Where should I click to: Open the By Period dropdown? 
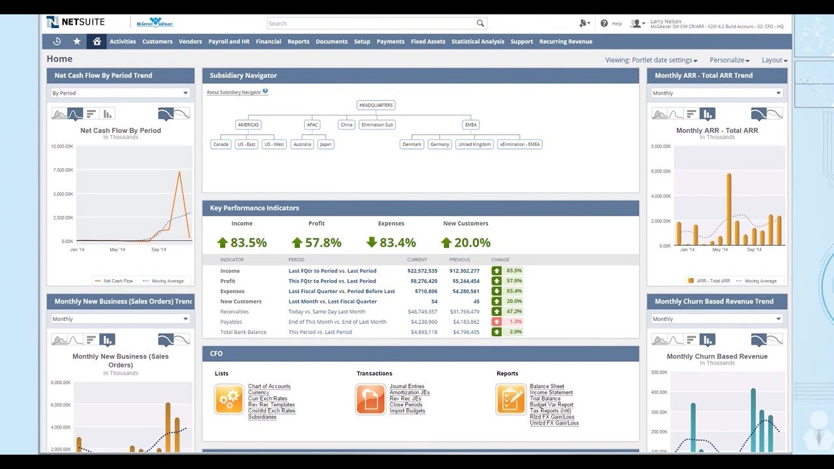pyautogui.click(x=121, y=93)
